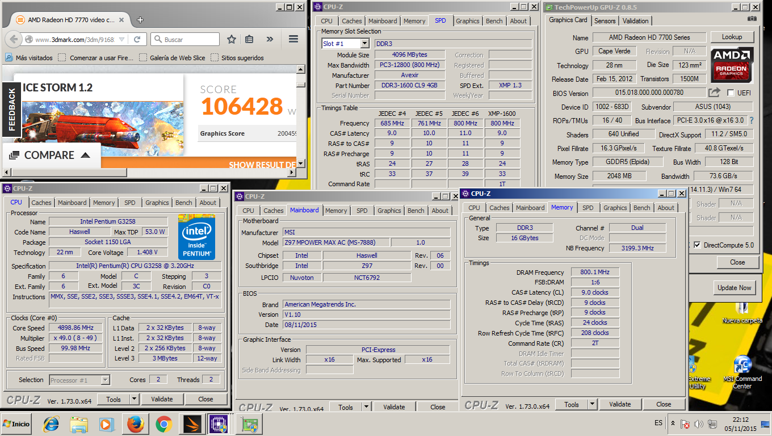Click bus interface question mark

click(x=752, y=120)
